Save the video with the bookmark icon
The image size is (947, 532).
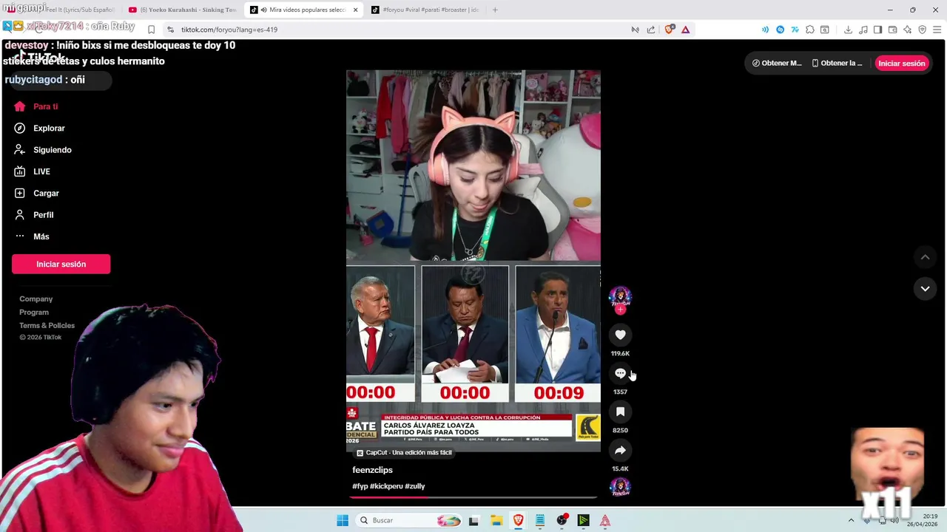point(620,412)
